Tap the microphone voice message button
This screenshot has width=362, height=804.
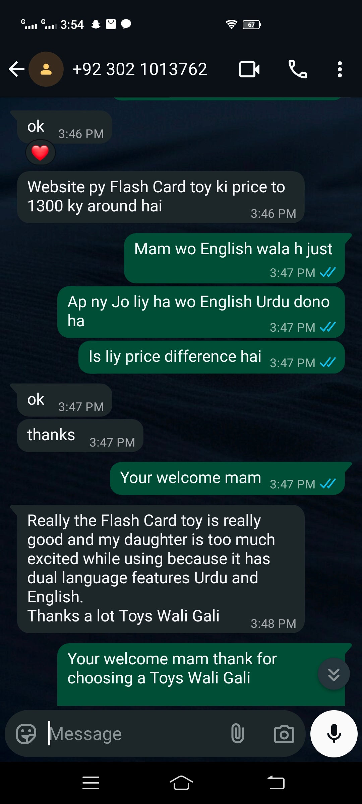[x=334, y=734]
